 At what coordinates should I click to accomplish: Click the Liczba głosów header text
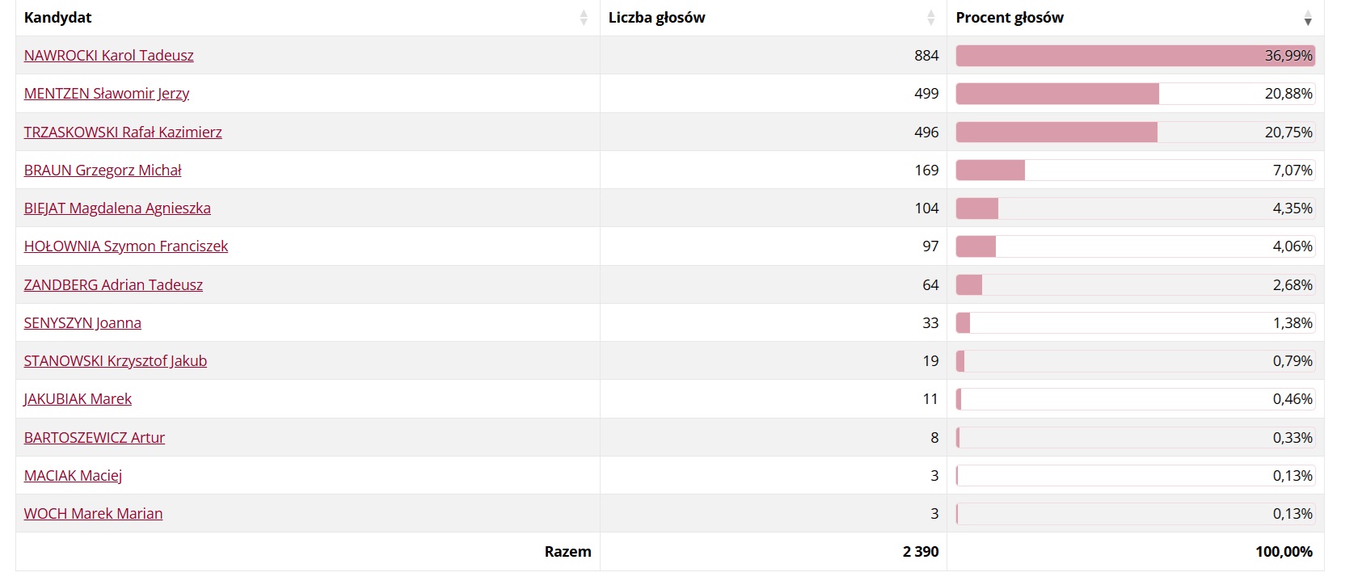[x=656, y=18]
